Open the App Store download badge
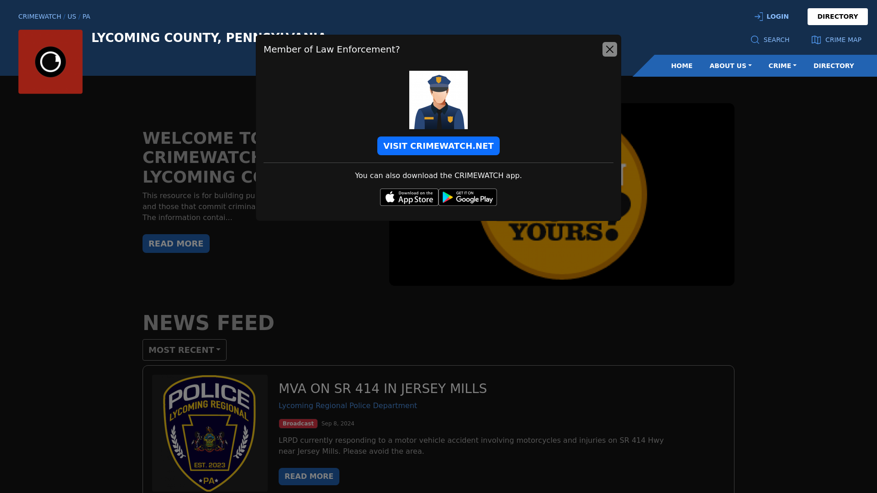Screen dimensions: 877x493 (409, 197)
